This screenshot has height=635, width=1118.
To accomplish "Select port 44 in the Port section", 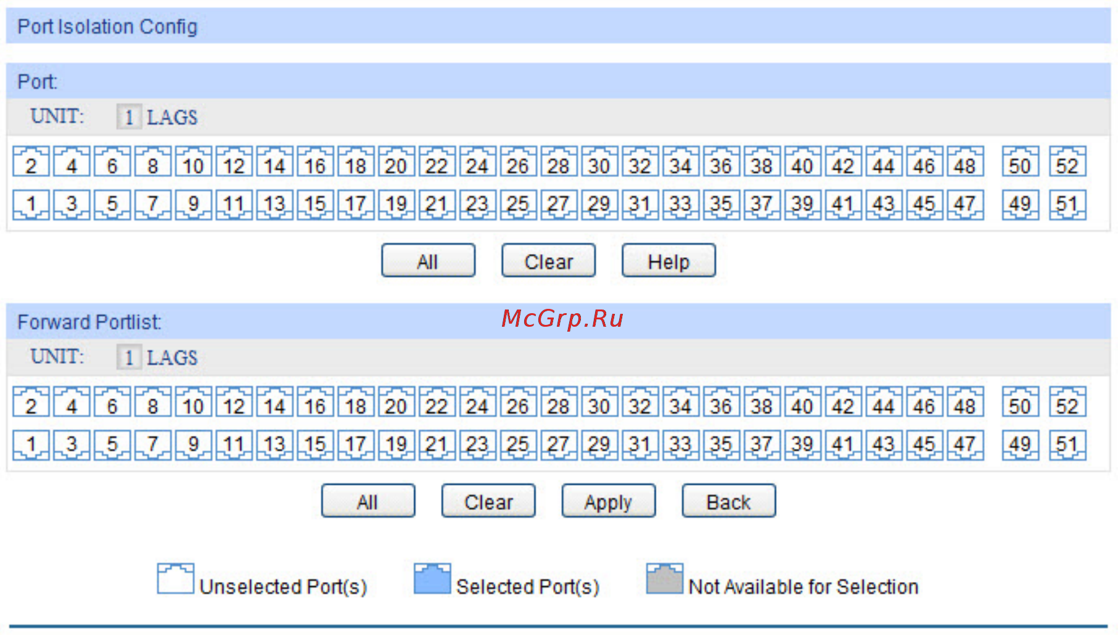I will (x=884, y=162).
